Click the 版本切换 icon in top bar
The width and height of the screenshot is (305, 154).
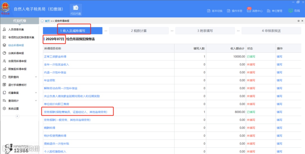[209, 11]
